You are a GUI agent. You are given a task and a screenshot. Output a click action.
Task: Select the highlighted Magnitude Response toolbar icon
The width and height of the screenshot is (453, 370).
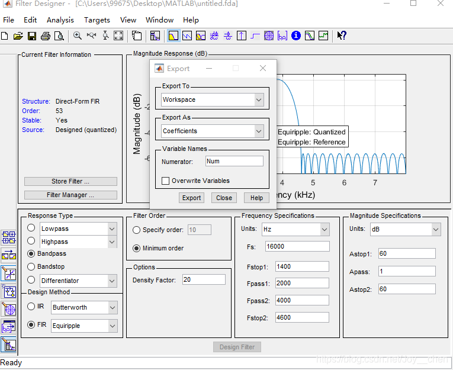[x=174, y=36]
